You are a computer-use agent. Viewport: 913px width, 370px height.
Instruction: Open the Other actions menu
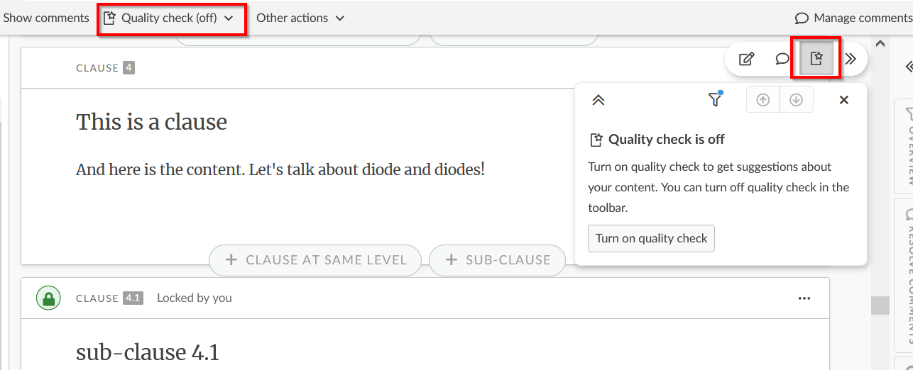300,18
